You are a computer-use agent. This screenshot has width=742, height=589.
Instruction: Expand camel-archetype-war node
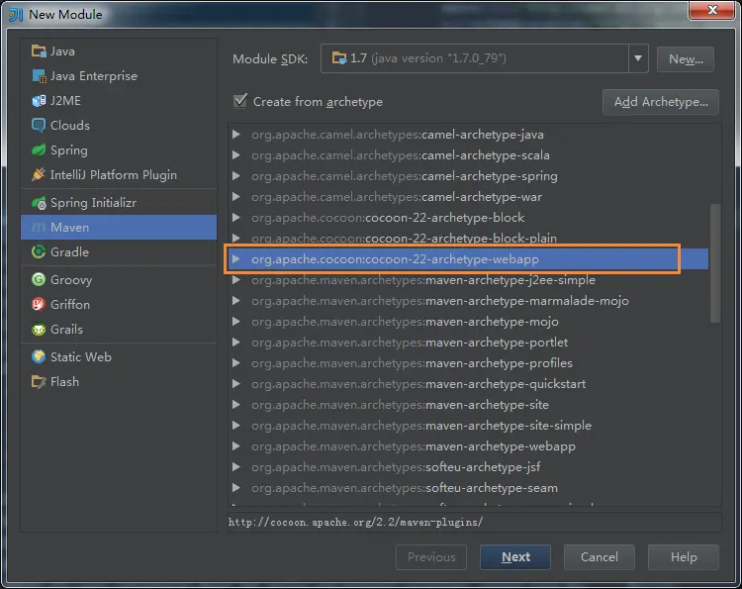coord(236,196)
